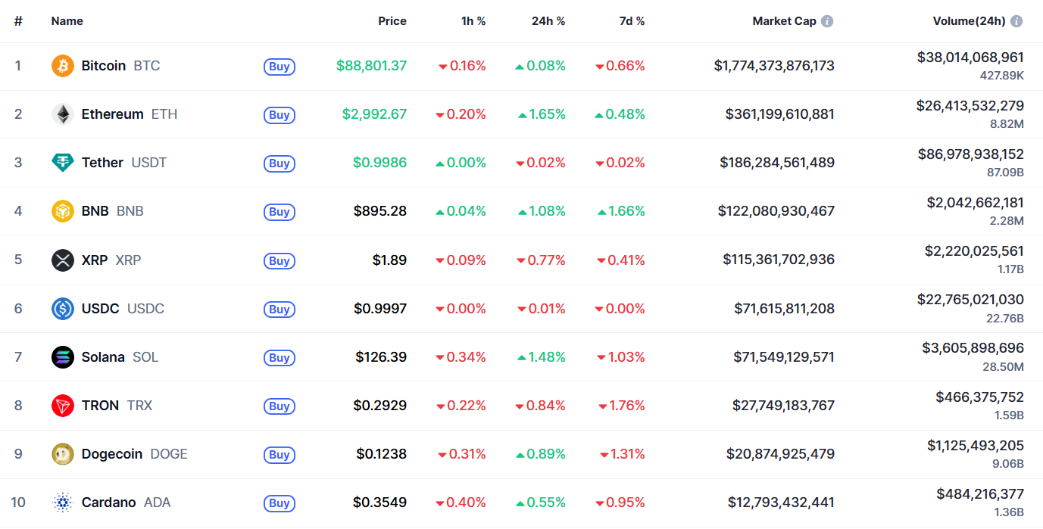Sort table by Price column header
Screen dimensions: 1043x529
point(392,21)
